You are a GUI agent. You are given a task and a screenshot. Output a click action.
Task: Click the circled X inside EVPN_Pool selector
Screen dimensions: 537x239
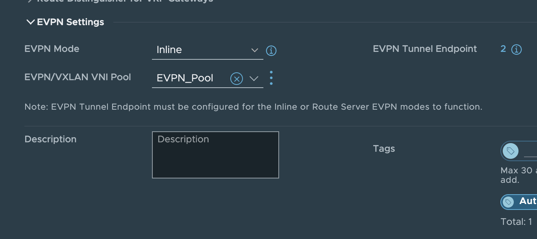click(236, 78)
